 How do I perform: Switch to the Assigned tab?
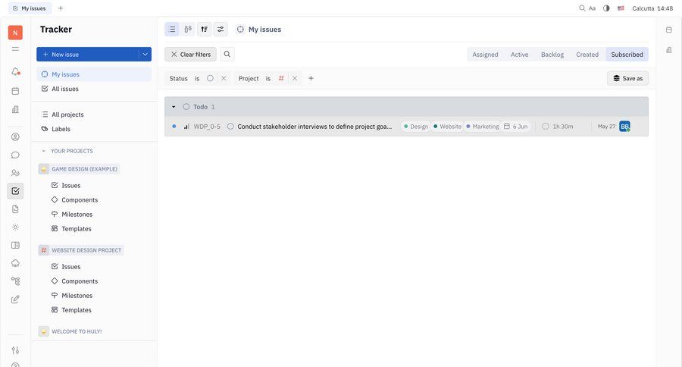tap(485, 55)
